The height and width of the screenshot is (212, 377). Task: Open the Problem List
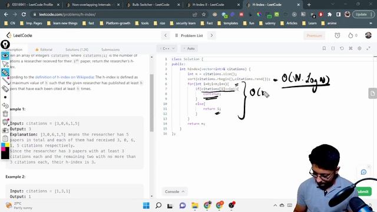click(x=189, y=35)
